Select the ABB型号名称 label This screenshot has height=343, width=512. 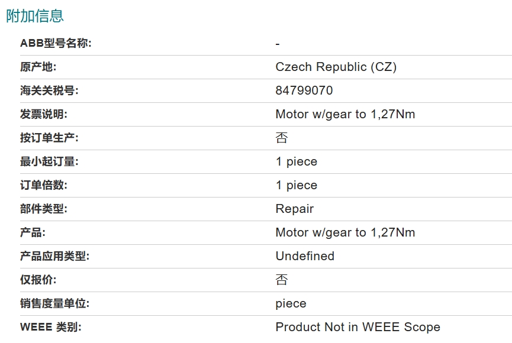[x=56, y=43]
